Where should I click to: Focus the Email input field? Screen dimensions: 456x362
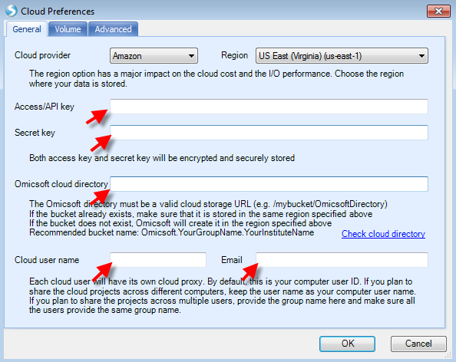[x=342, y=260]
